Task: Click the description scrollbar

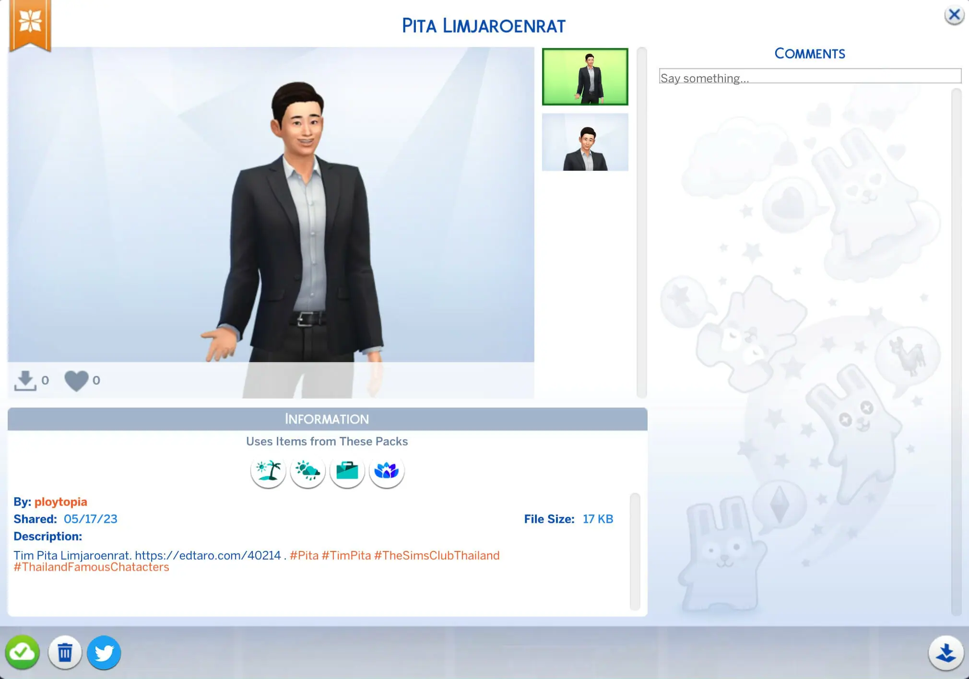Action: point(635,551)
